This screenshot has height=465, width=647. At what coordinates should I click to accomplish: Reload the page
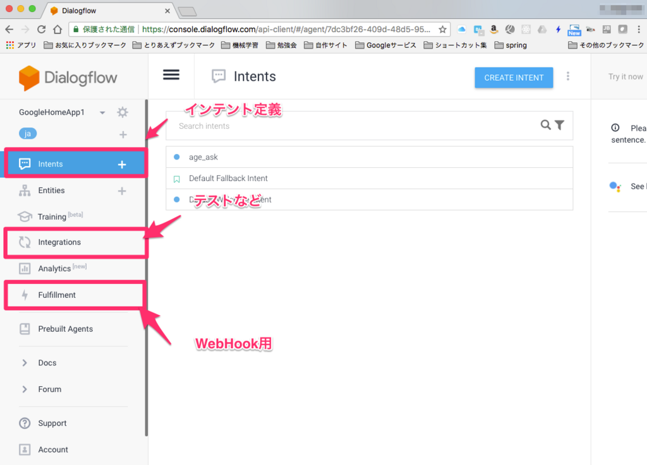pyautogui.click(x=41, y=29)
